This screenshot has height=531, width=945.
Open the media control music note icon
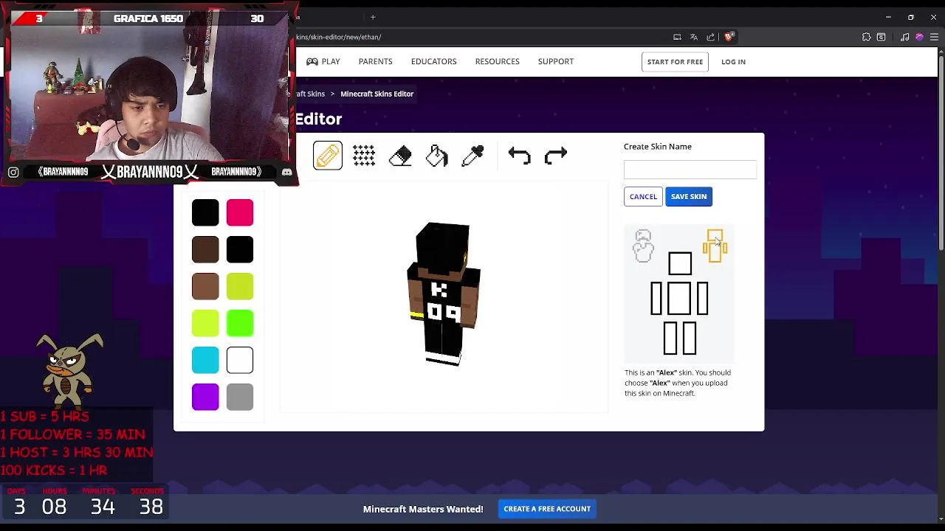[x=904, y=37]
